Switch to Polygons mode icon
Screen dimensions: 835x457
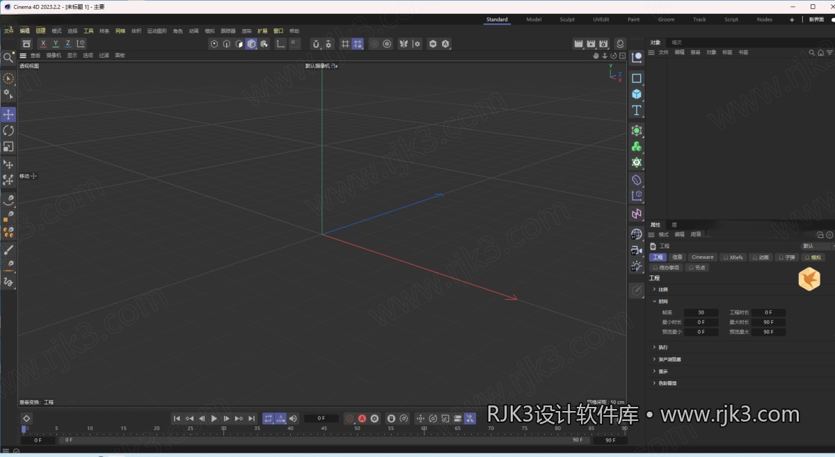pos(239,44)
